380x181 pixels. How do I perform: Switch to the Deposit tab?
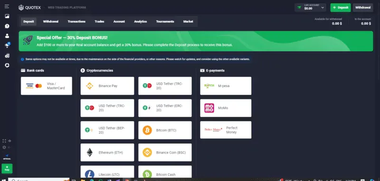tap(28, 21)
